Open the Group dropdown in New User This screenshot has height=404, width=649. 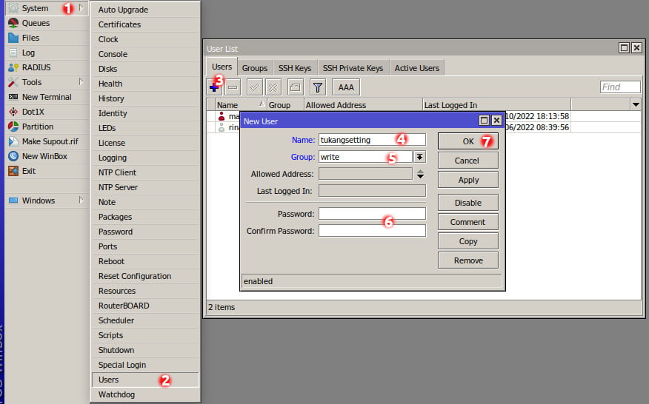(419, 157)
